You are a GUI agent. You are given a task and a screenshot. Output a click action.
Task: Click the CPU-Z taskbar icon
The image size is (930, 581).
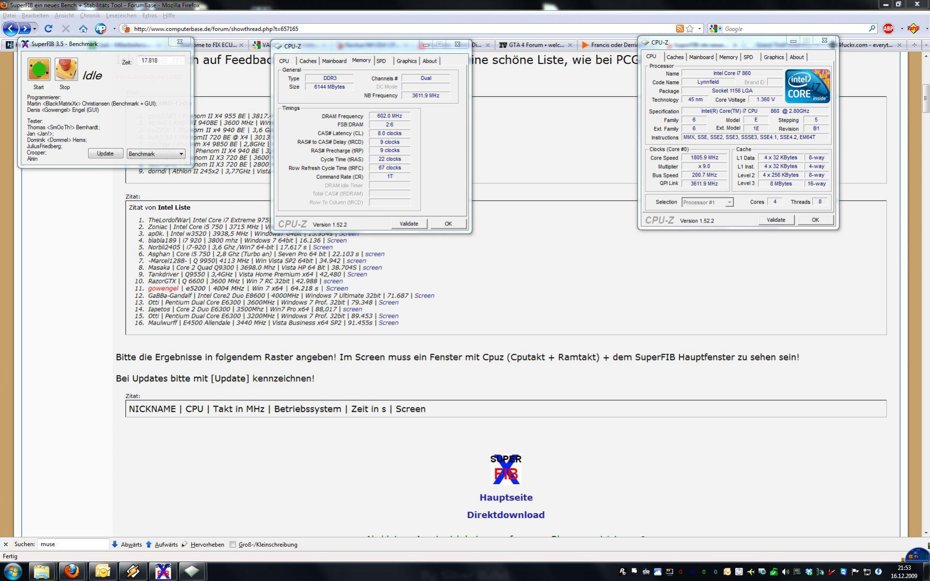pos(192,571)
